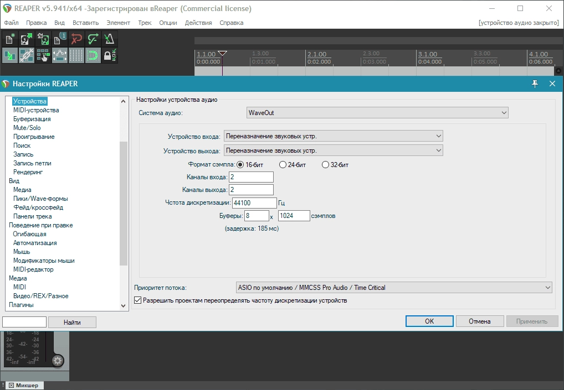Select Плагины in the settings tree
The image size is (564, 390).
[21, 305]
